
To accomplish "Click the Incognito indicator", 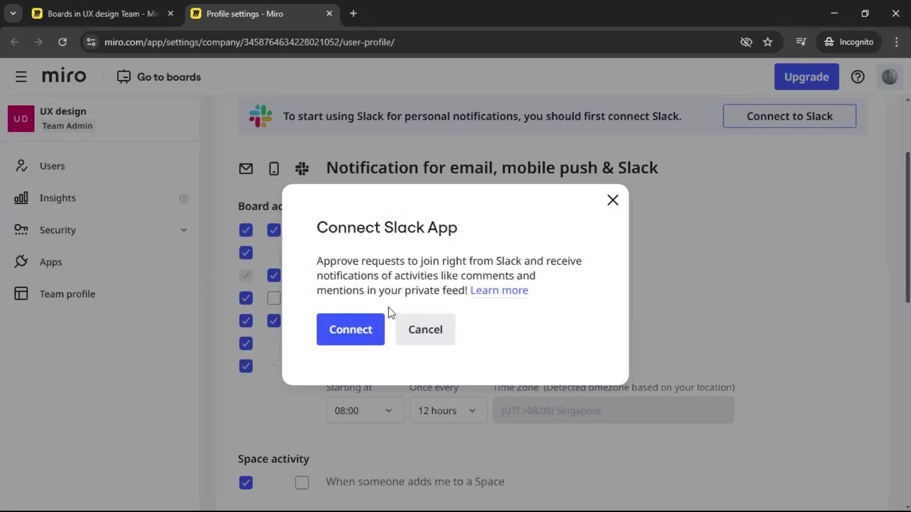I will click(849, 42).
